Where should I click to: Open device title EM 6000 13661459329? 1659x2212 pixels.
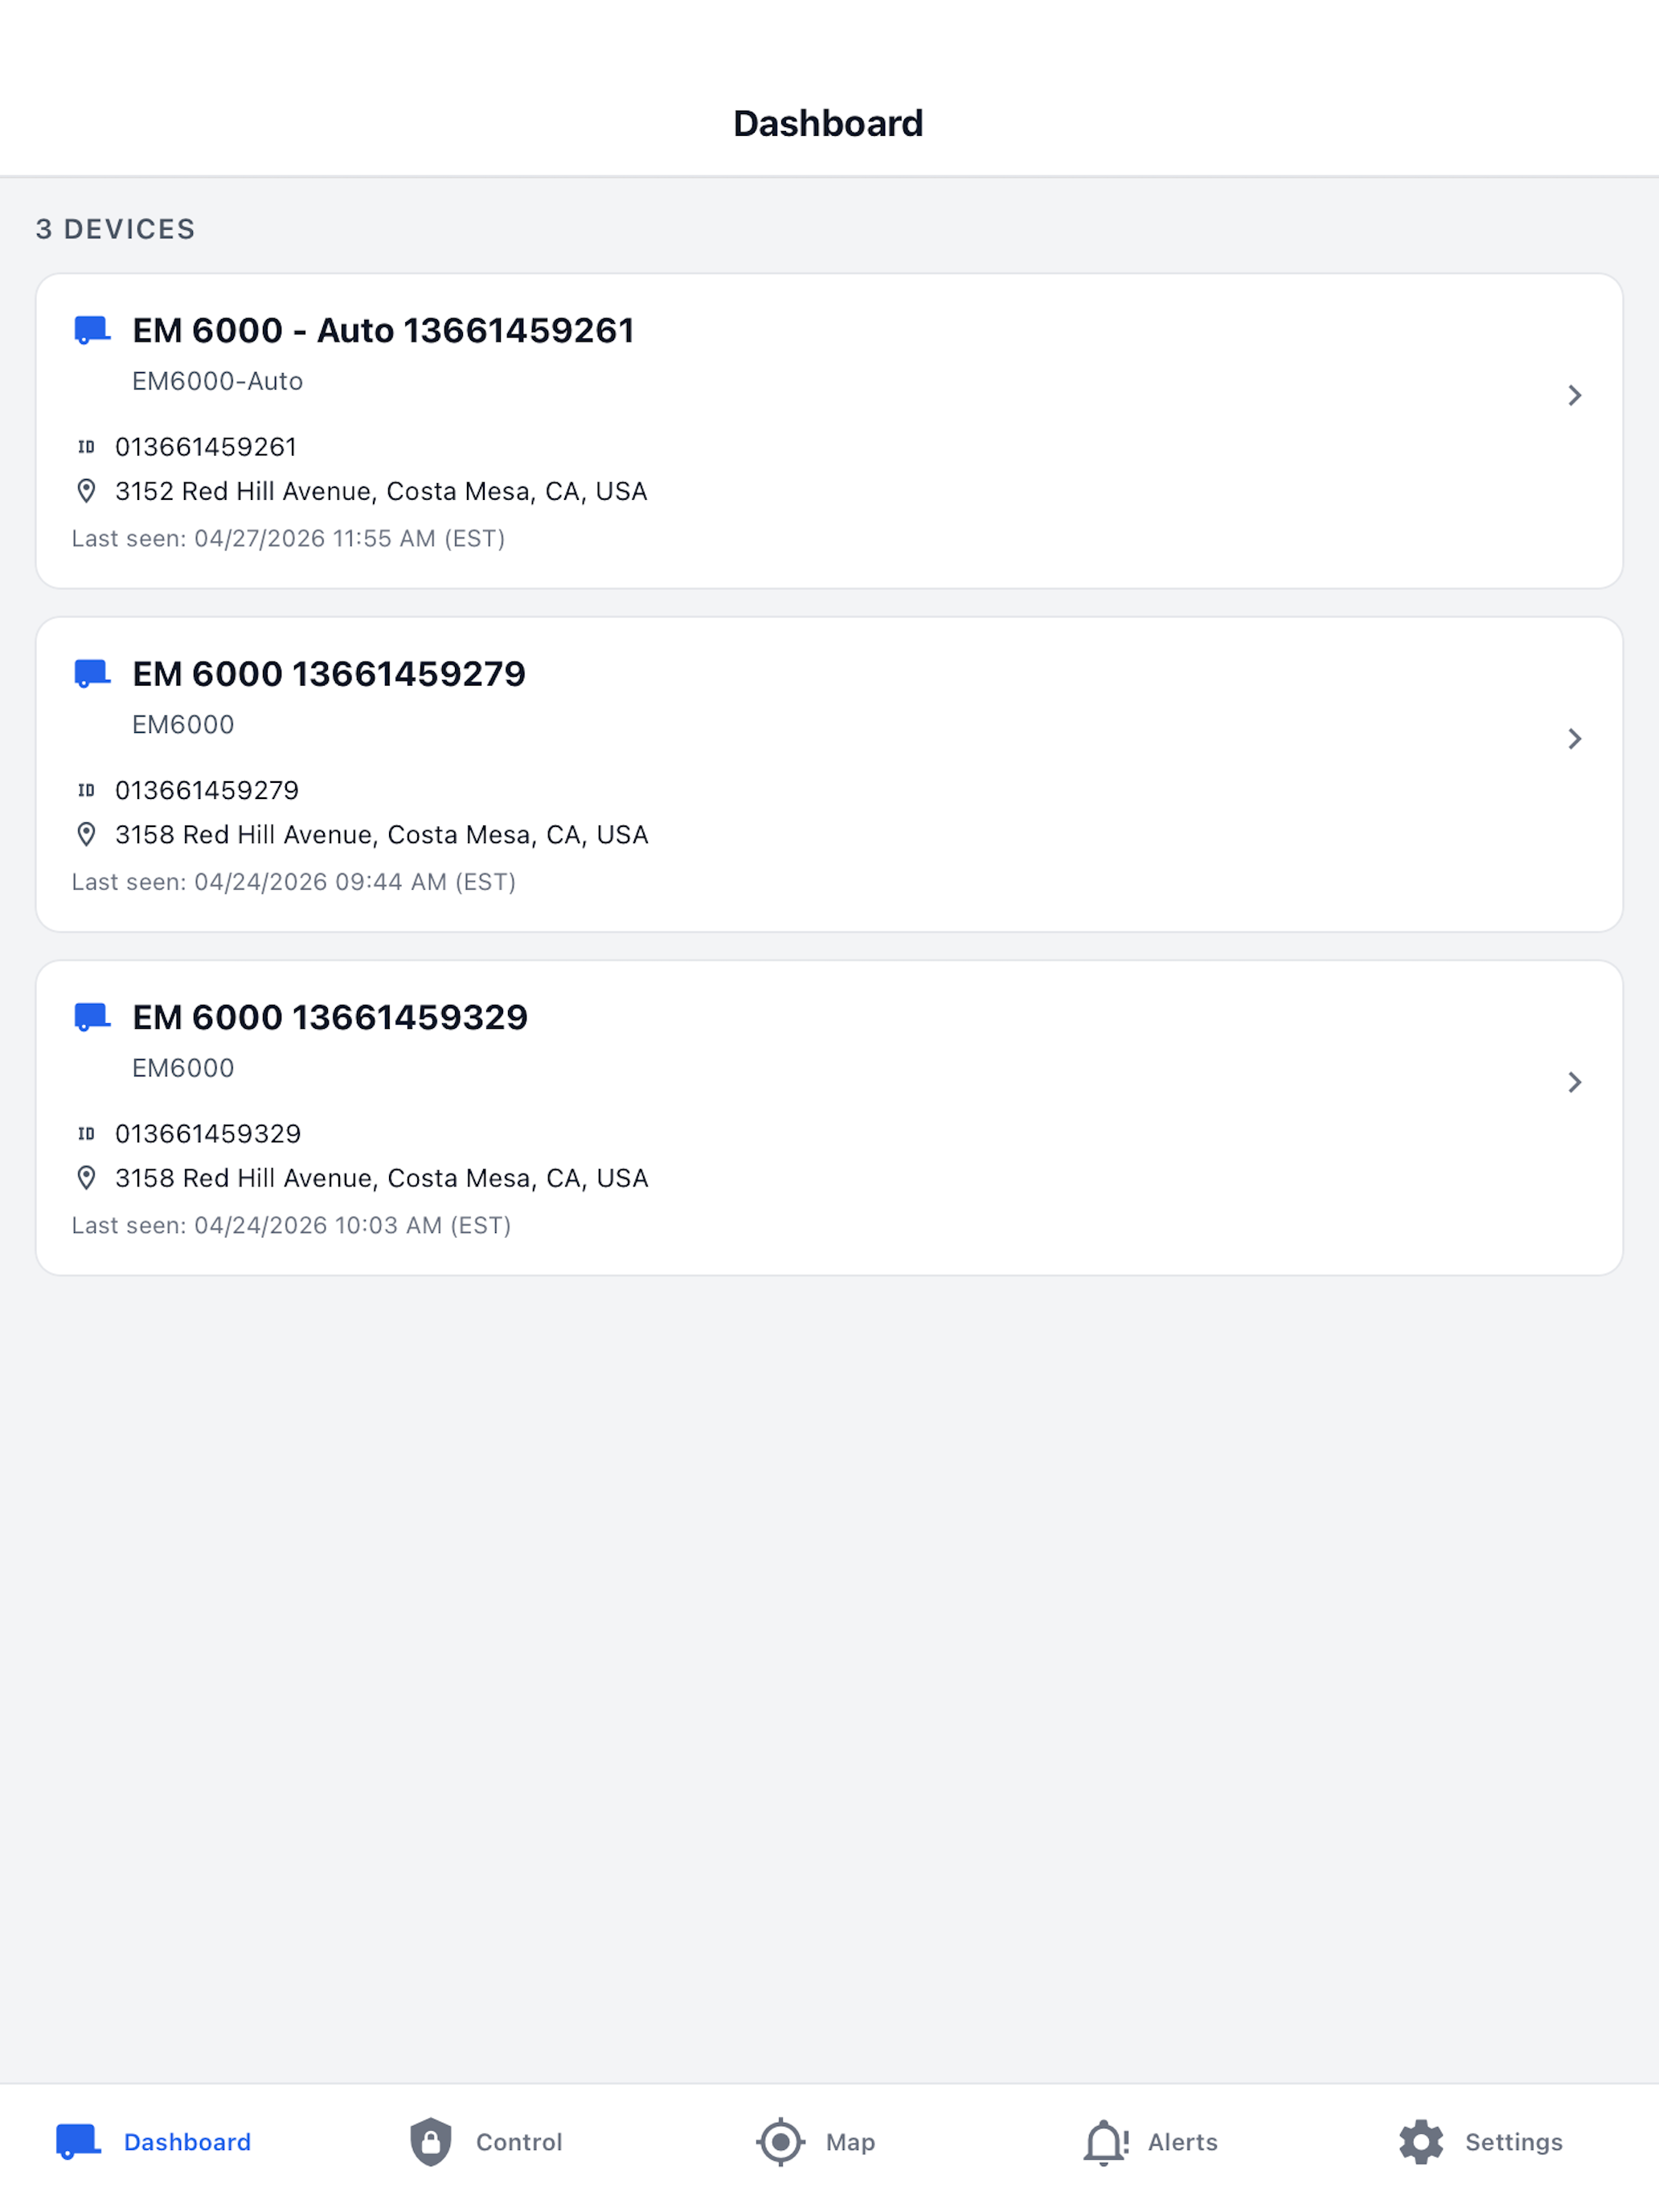click(x=330, y=1017)
